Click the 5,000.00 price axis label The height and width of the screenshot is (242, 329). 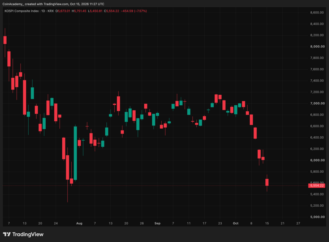(x=317, y=217)
